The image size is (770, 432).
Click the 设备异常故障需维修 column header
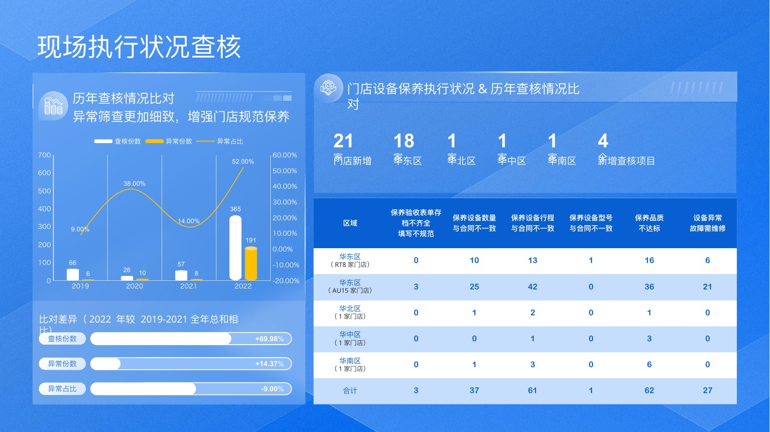[707, 223]
